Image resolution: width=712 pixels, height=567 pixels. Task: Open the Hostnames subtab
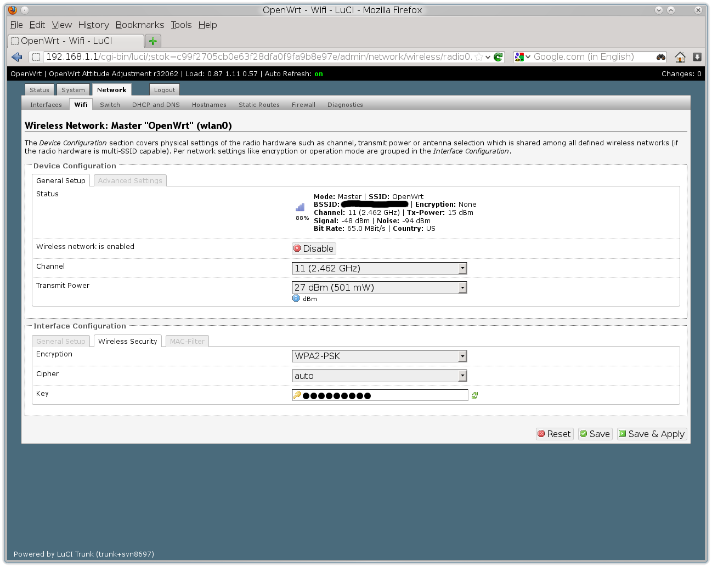point(209,105)
